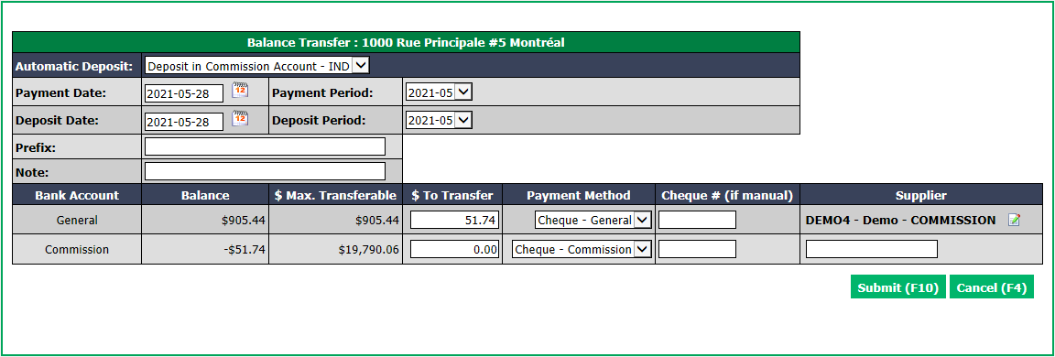The width and height of the screenshot is (1055, 357).
Task: Focus the Deposit Date text field
Action: [x=184, y=122]
